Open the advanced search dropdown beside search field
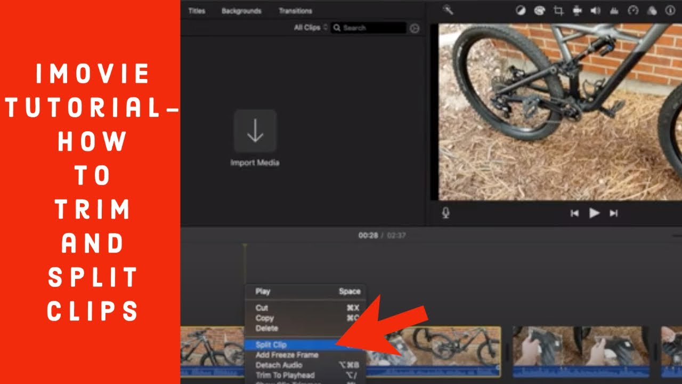 (x=415, y=28)
